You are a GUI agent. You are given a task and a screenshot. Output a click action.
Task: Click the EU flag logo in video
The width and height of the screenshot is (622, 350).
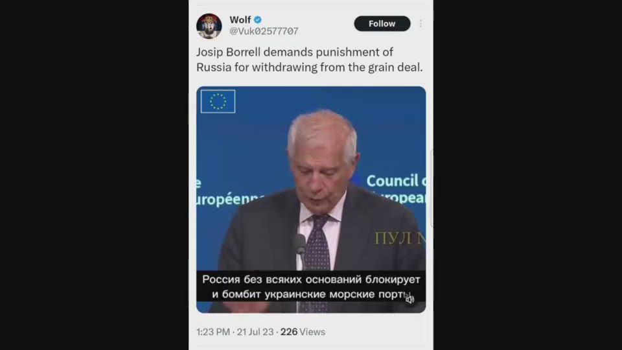(x=218, y=102)
